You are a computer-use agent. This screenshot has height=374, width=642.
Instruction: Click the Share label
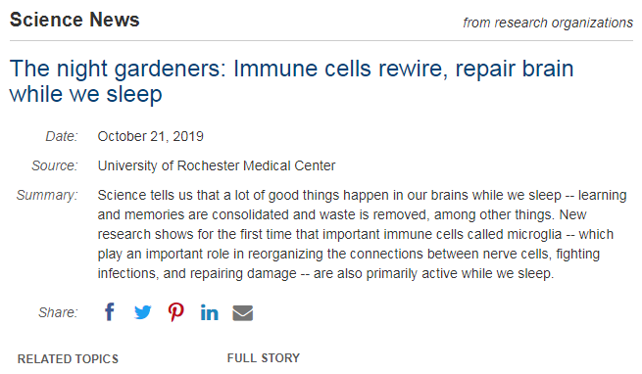click(58, 312)
